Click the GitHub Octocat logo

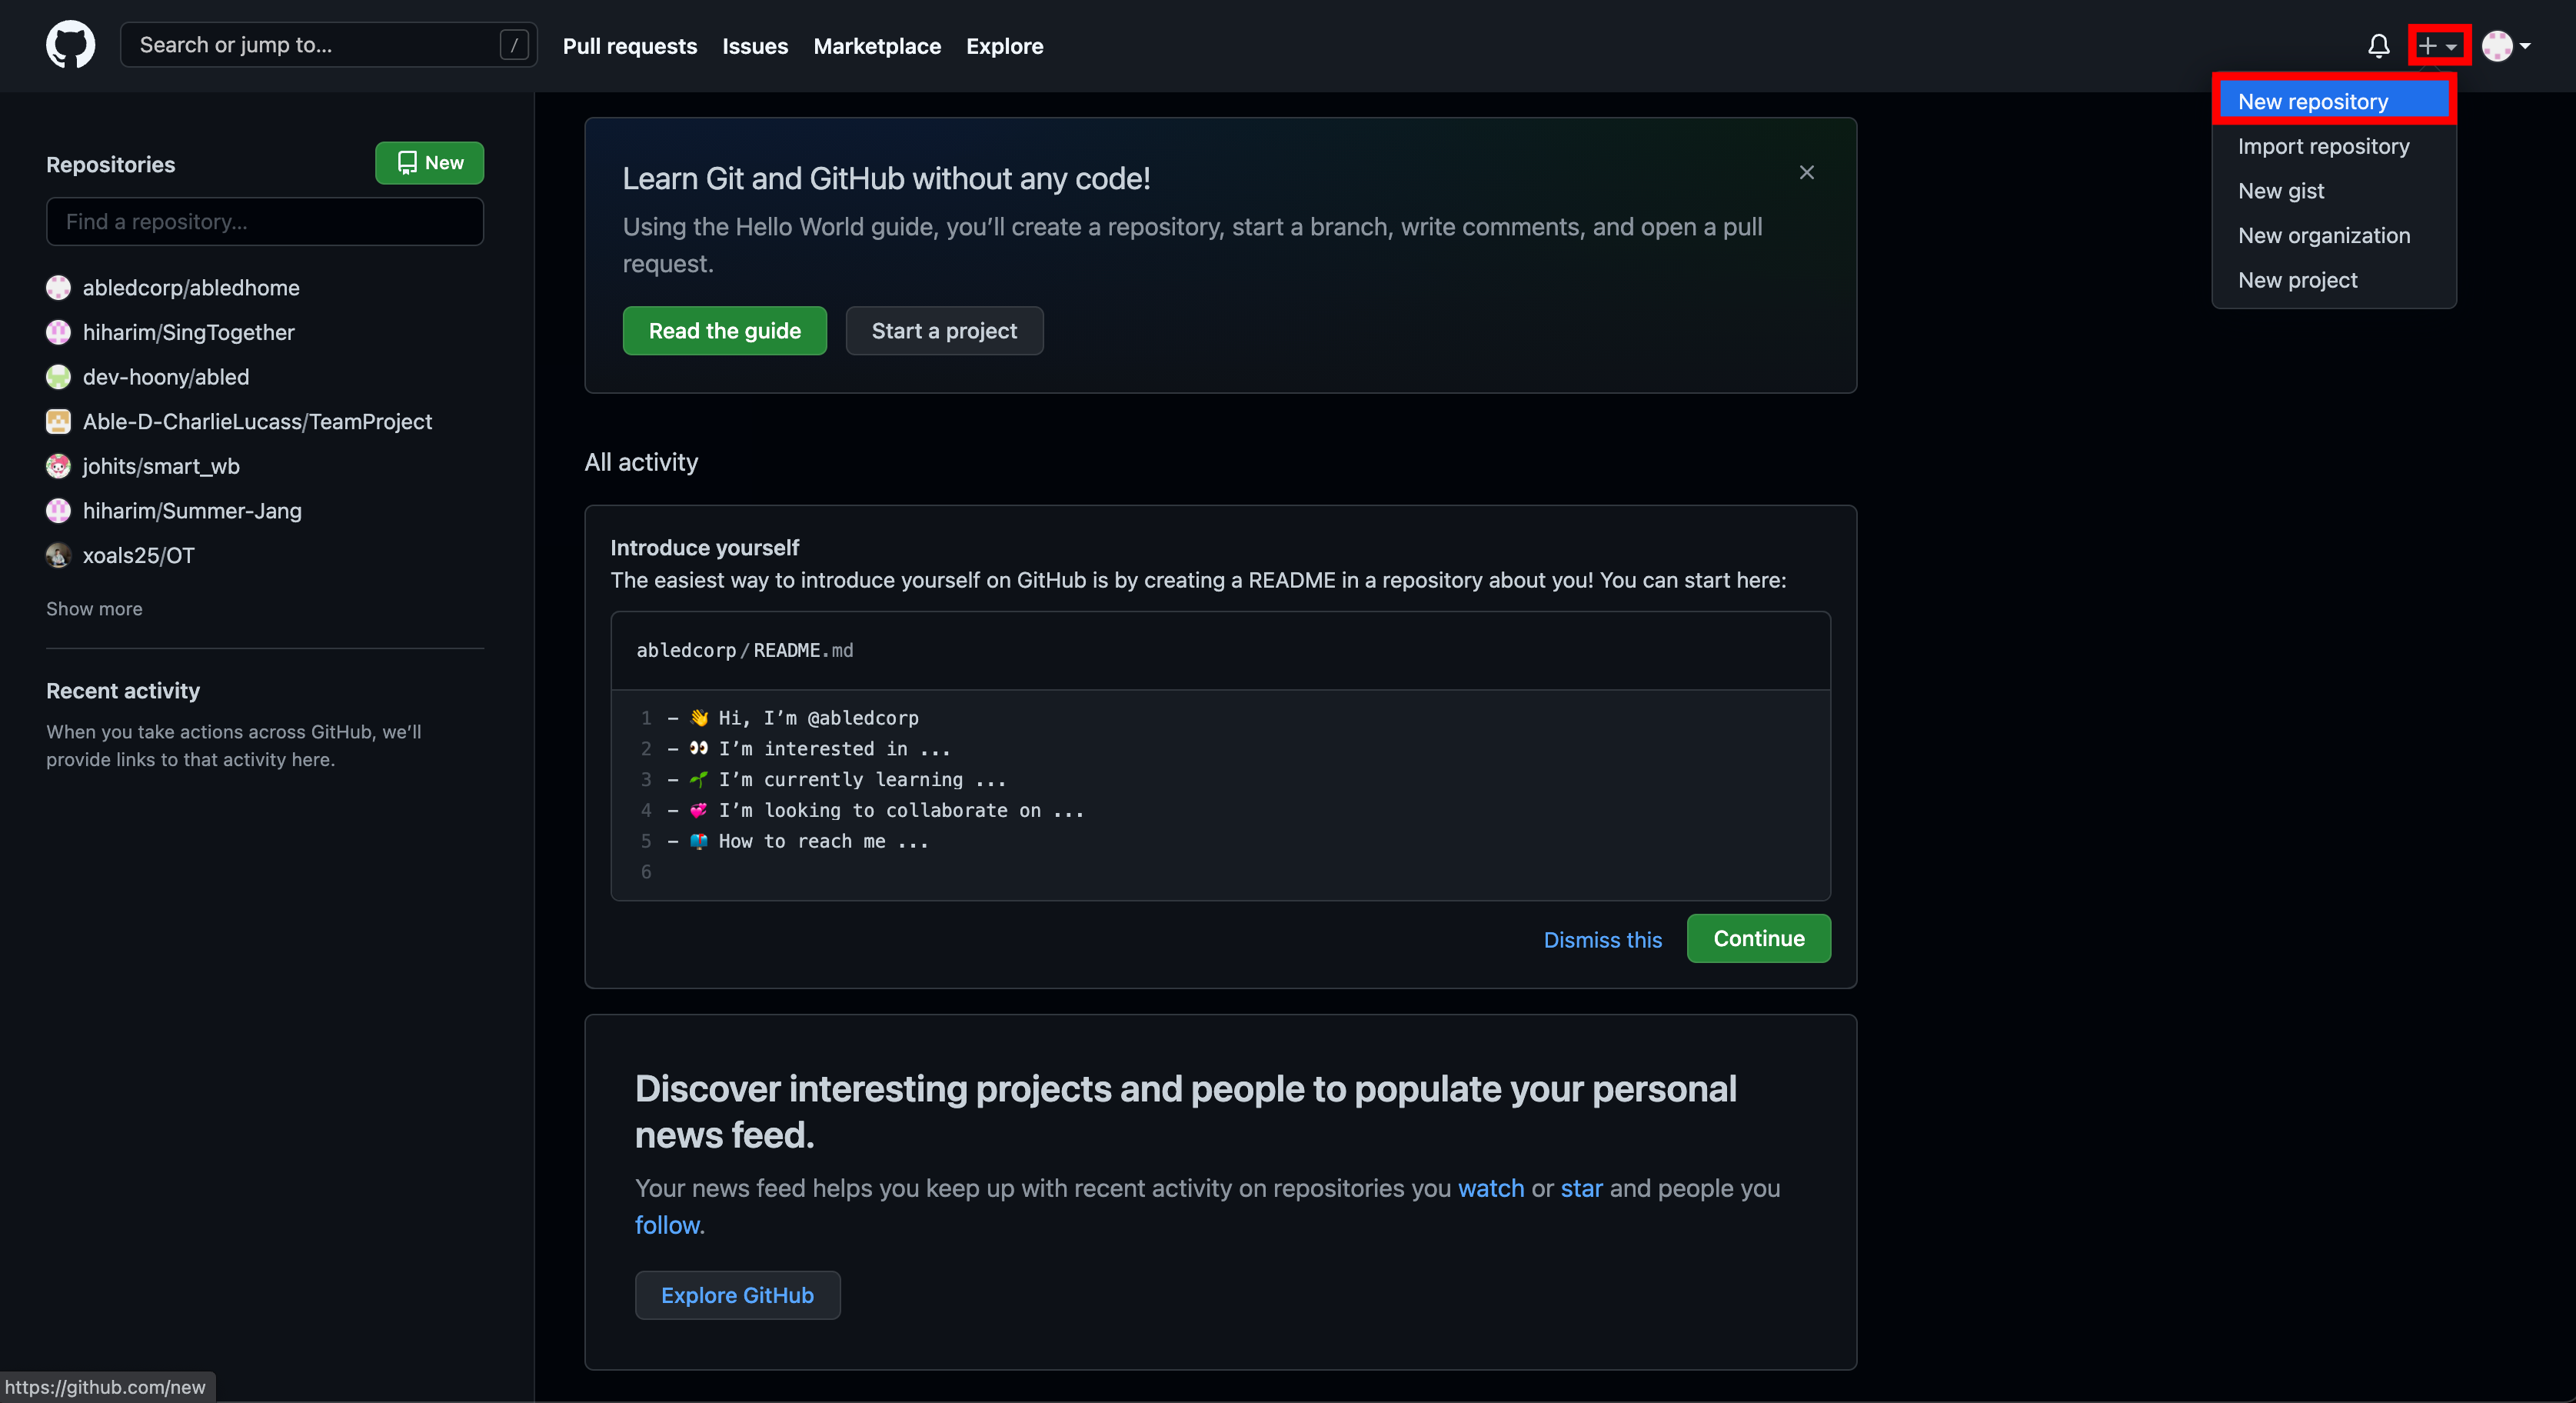pyautogui.click(x=70, y=45)
